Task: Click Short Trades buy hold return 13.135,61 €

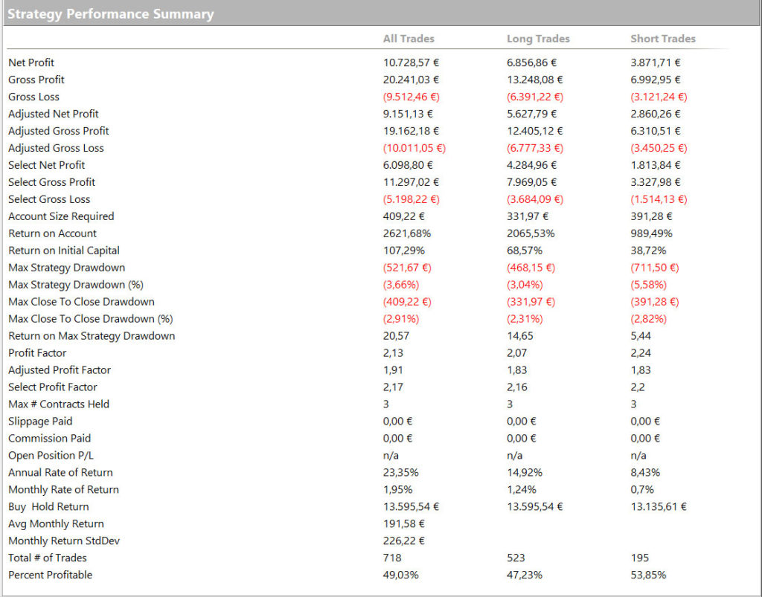Action: [x=659, y=507]
